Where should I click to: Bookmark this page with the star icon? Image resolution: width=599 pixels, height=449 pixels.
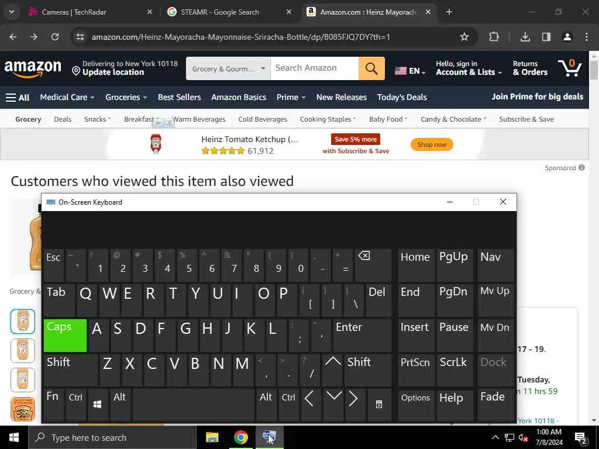(464, 37)
